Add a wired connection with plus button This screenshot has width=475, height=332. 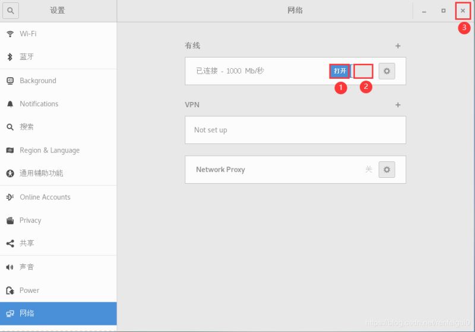pos(398,46)
